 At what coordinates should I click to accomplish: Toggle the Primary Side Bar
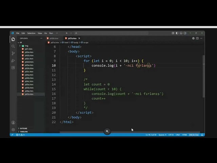[x=177, y=33]
